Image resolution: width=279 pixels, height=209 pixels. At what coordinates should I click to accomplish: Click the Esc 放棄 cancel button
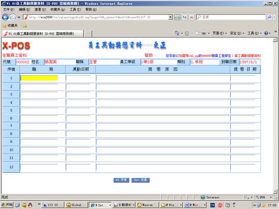click(141, 180)
